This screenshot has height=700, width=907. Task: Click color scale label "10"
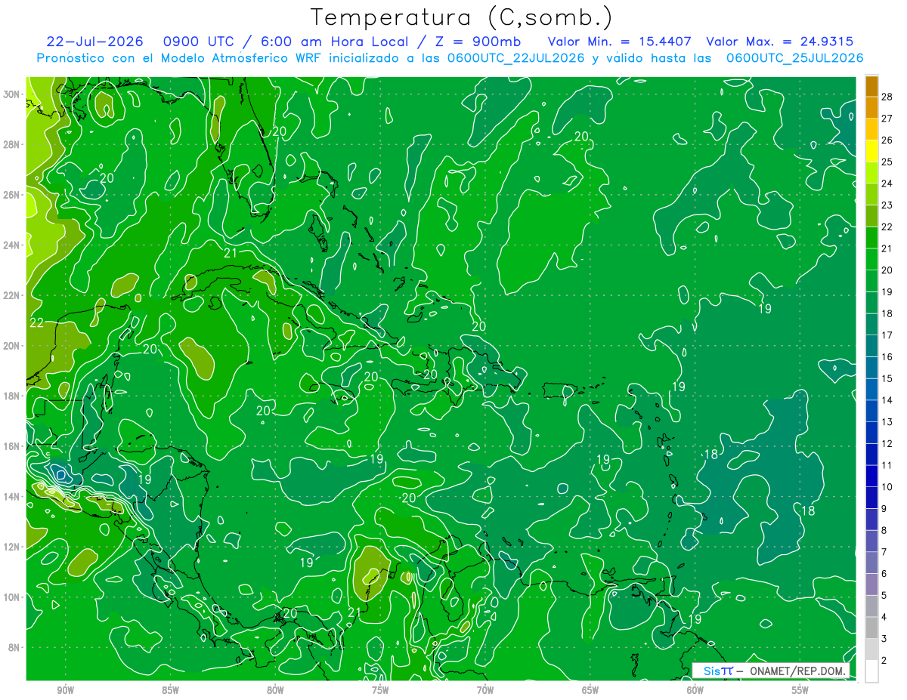coord(887,487)
